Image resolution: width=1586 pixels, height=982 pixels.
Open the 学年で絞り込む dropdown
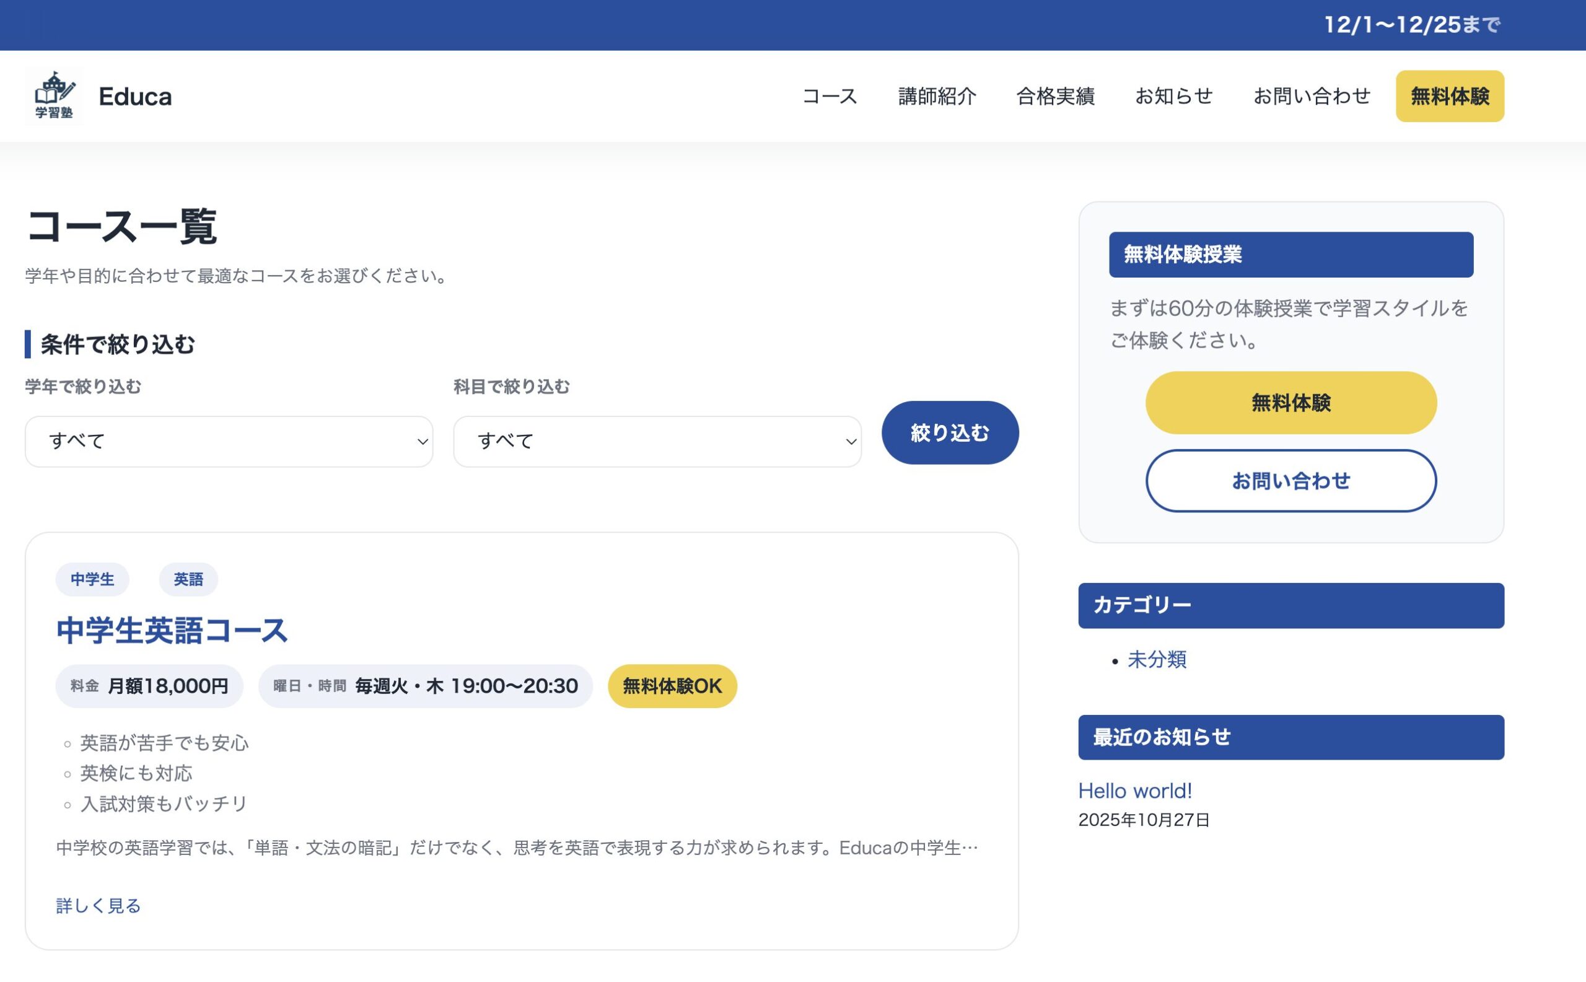229,442
